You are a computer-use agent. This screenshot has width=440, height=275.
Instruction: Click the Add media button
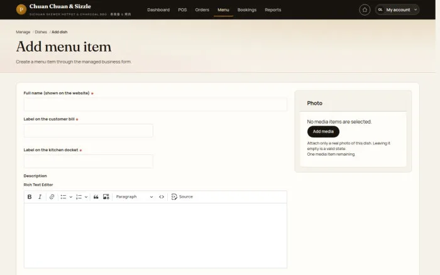click(323, 131)
